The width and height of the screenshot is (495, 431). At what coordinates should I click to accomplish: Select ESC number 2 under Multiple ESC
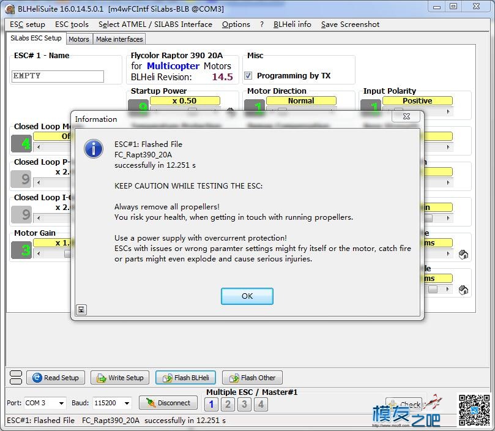[228, 404]
